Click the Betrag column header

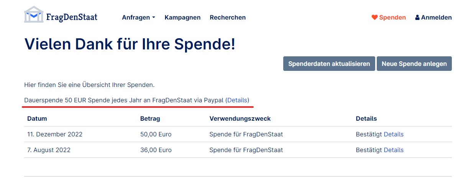[x=150, y=119]
